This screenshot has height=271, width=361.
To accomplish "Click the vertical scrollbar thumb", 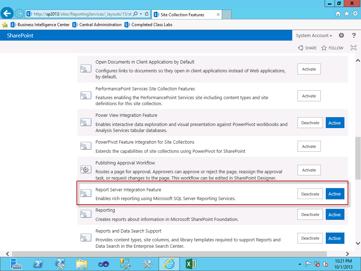I will pyautogui.click(x=358, y=158).
